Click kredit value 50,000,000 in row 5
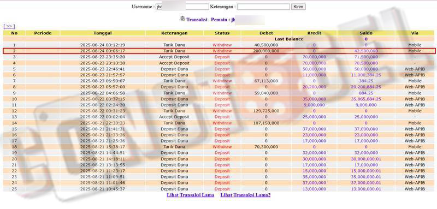 [x=314, y=69]
